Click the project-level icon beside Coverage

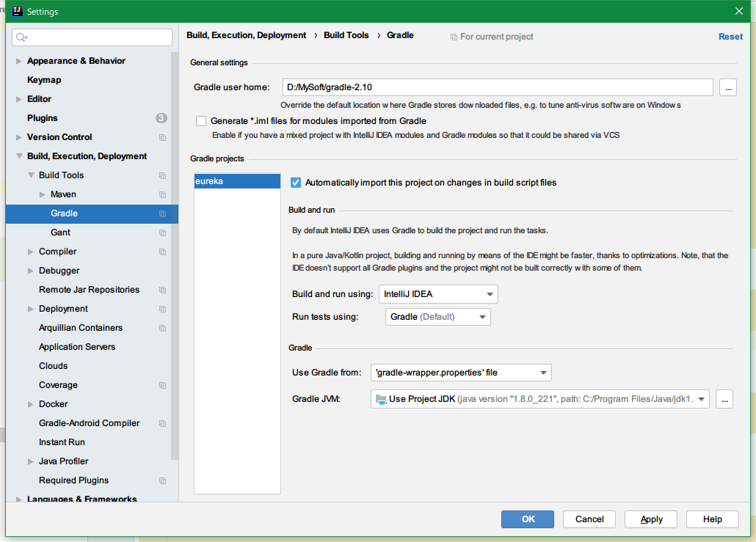point(162,385)
